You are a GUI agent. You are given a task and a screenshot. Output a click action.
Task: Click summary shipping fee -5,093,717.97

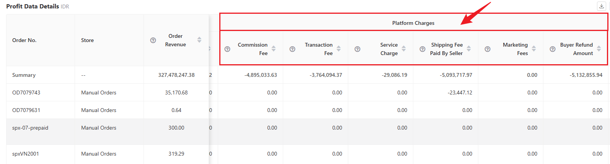(x=456, y=75)
